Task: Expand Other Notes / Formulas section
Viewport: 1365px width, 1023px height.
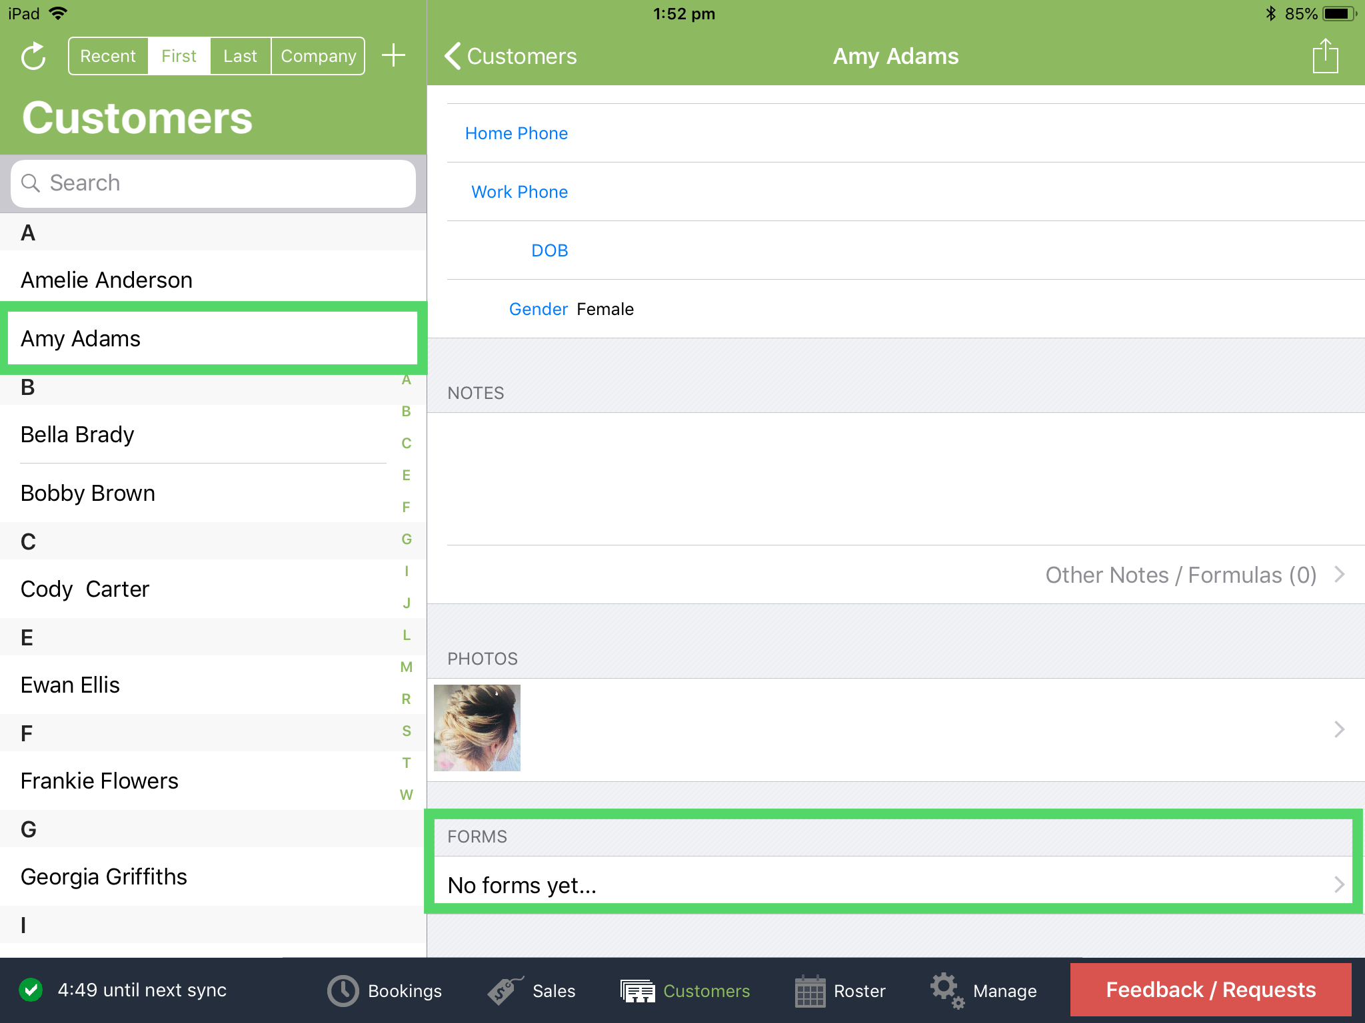Action: [1181, 575]
